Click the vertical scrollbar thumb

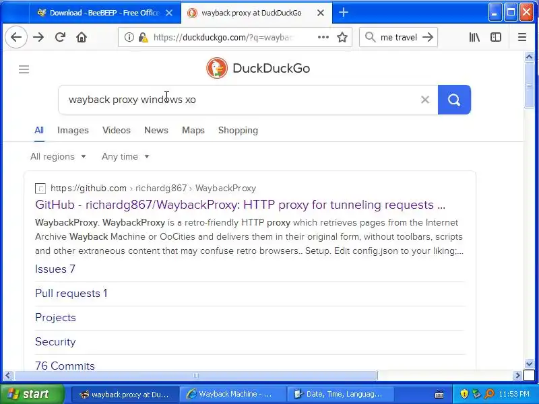click(529, 86)
